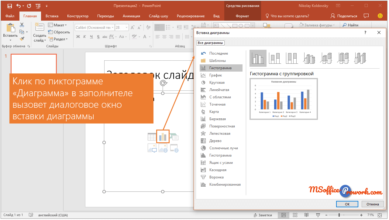Cancel the chart dialog with Отмена

coord(373,204)
